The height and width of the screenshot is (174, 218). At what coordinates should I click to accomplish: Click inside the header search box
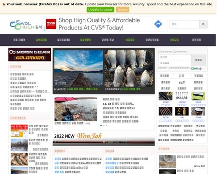(x=185, y=24)
